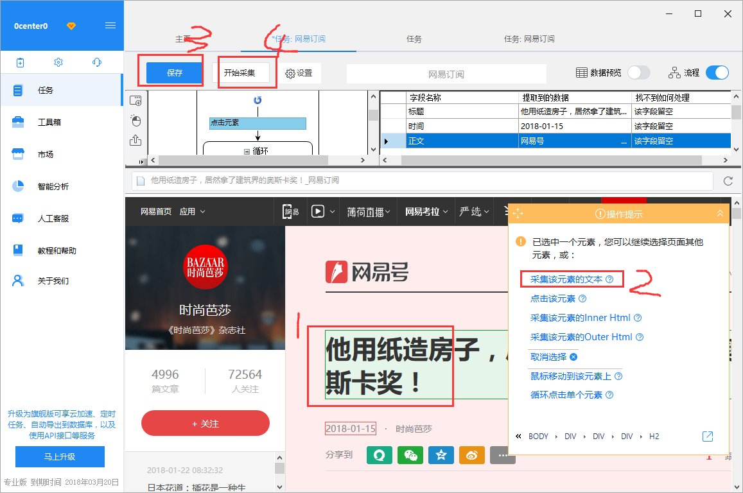The image size is (743, 493).
Task: Switch to the *任务: 网易订阅 tab
Action: (x=299, y=39)
